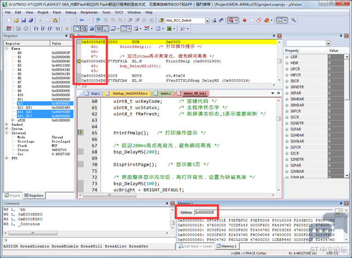Open the System Viewer windows icon
Image resolution: width=352 pixels, height=258 pixels.
[x=169, y=28]
